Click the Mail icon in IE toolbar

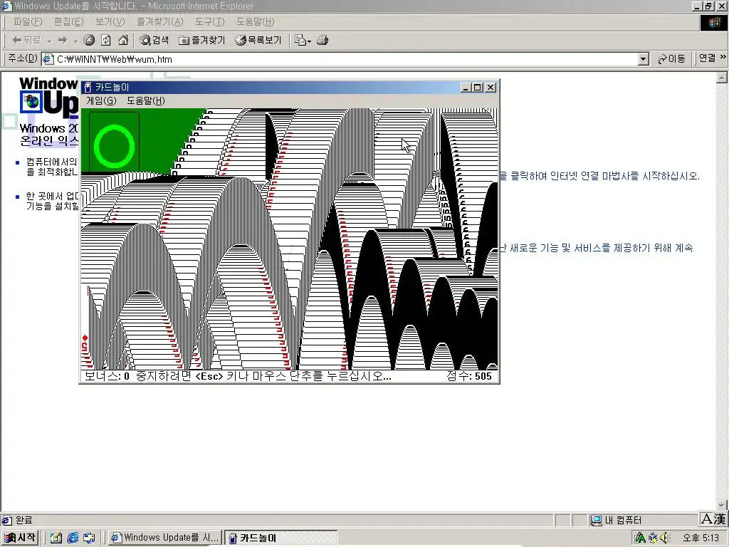tap(300, 41)
